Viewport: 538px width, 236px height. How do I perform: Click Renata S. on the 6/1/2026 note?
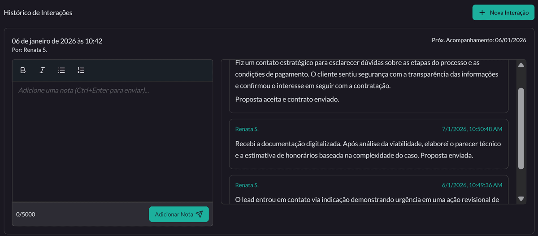pos(247,185)
